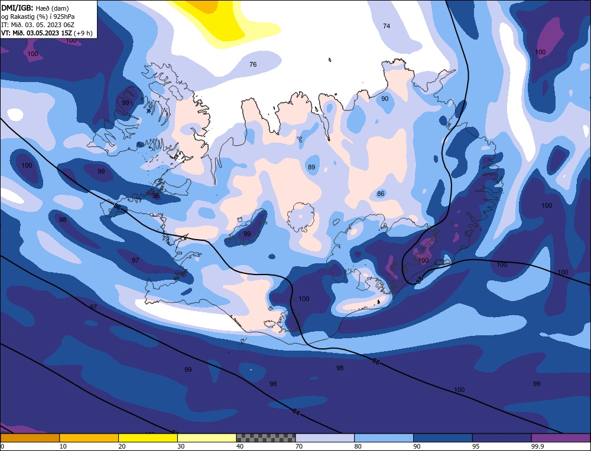Screen dimensions: 591x451
Task: Click the humidity value "74" on the map
Action: [387, 26]
